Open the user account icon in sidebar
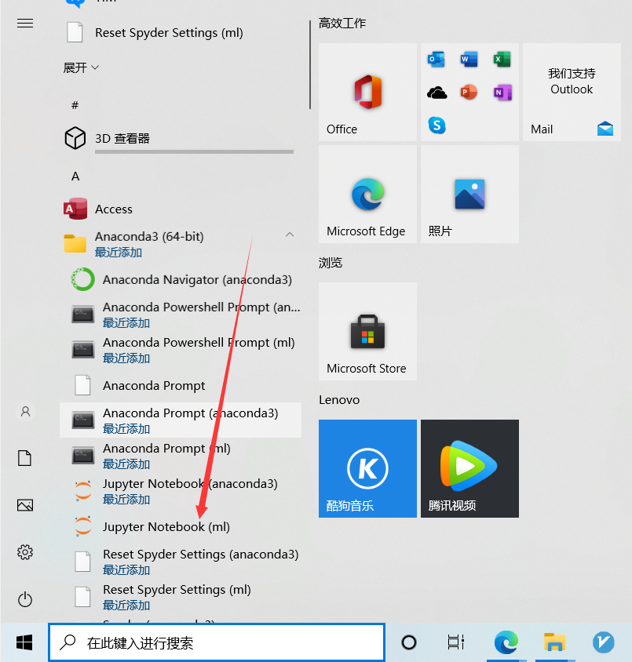Viewport: 632px width, 662px height. click(25, 411)
